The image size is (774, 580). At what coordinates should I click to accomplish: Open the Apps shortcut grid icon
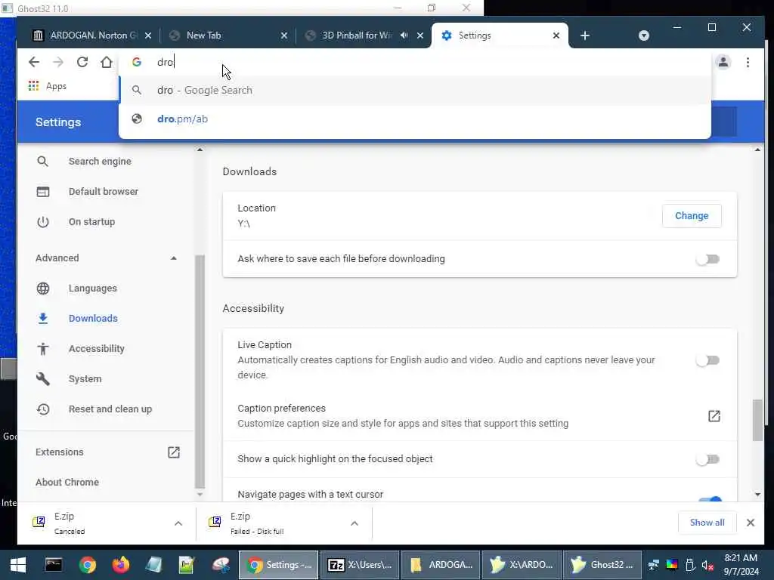click(x=33, y=86)
